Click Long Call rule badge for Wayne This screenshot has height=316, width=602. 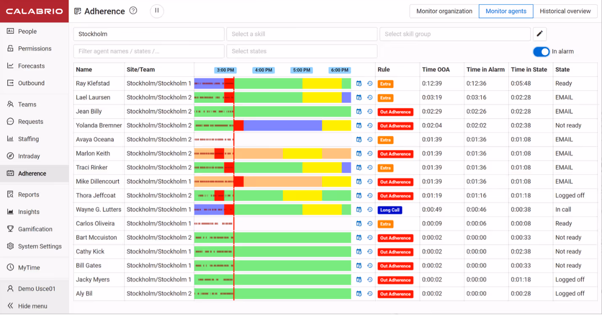pyautogui.click(x=390, y=210)
